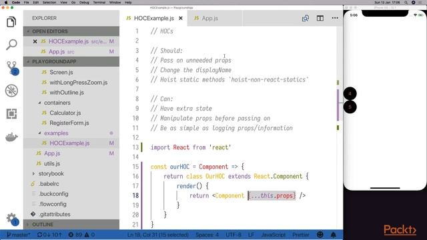
Task: Change the JavaScript language mode
Action: pos(274,235)
